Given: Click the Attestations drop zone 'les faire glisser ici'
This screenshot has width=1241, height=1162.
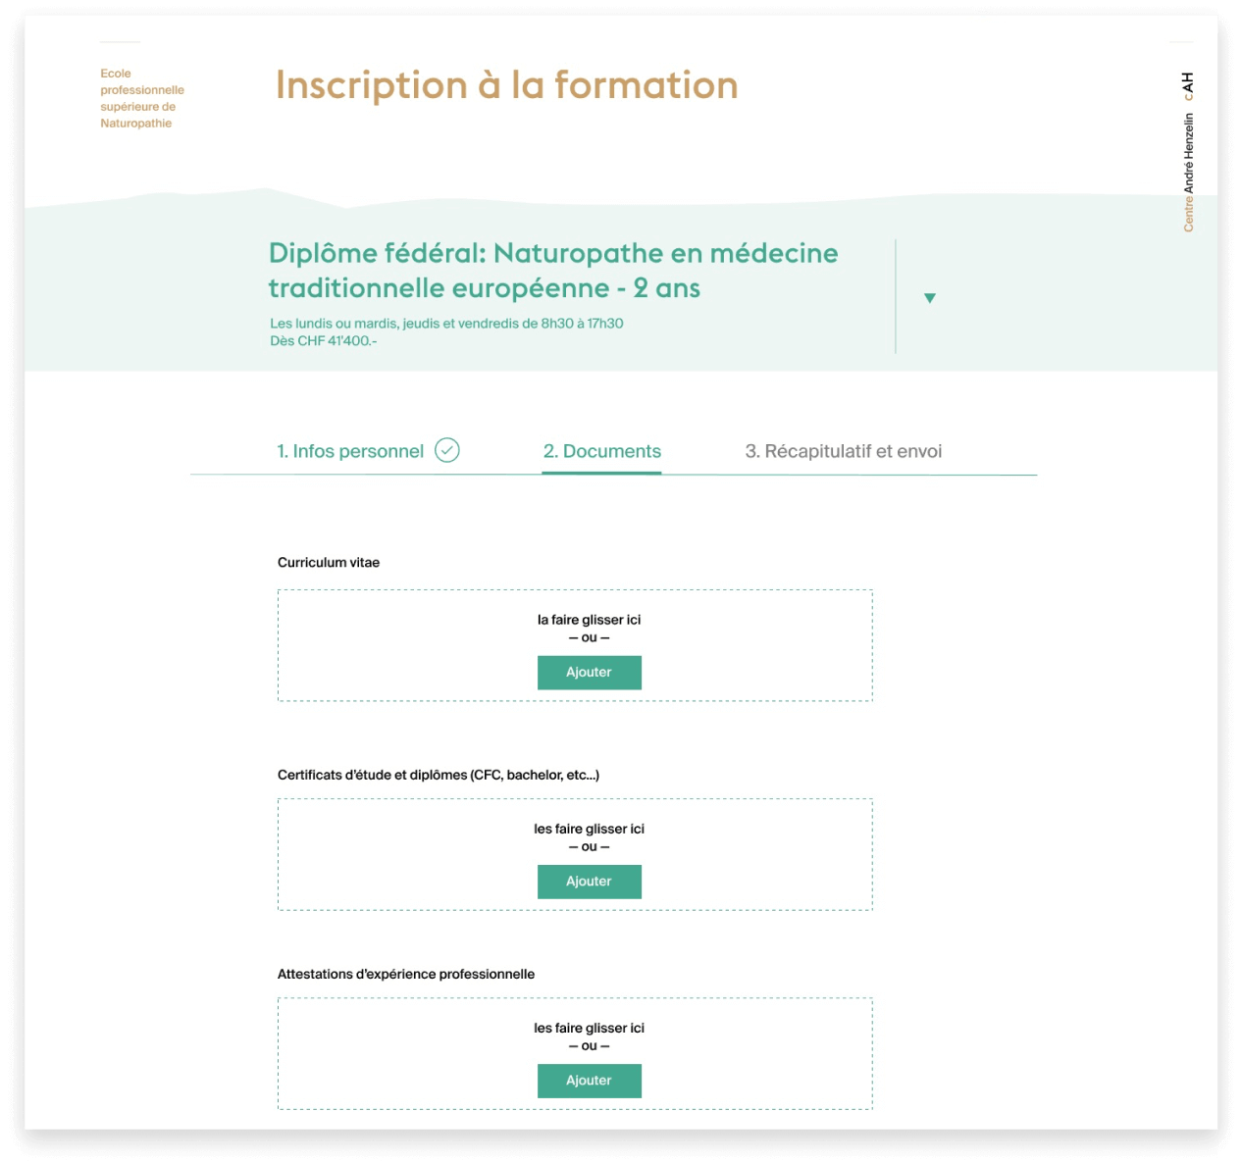Looking at the screenshot, I should pyautogui.click(x=589, y=1028).
